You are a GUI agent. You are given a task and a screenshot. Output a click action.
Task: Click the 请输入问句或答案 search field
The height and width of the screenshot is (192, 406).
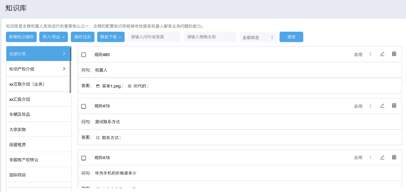(x=154, y=37)
